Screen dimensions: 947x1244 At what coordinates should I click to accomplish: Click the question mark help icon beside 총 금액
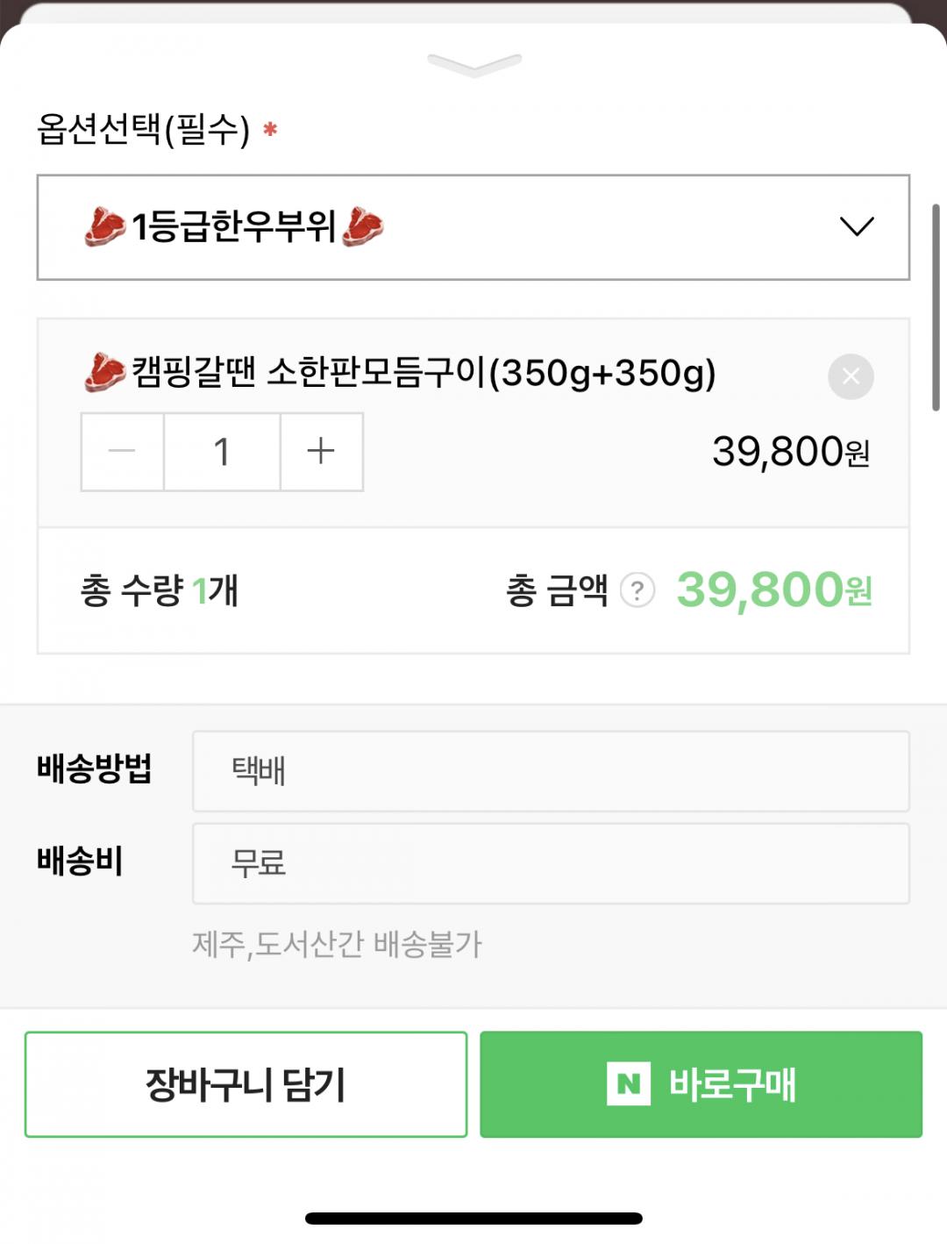(x=637, y=590)
